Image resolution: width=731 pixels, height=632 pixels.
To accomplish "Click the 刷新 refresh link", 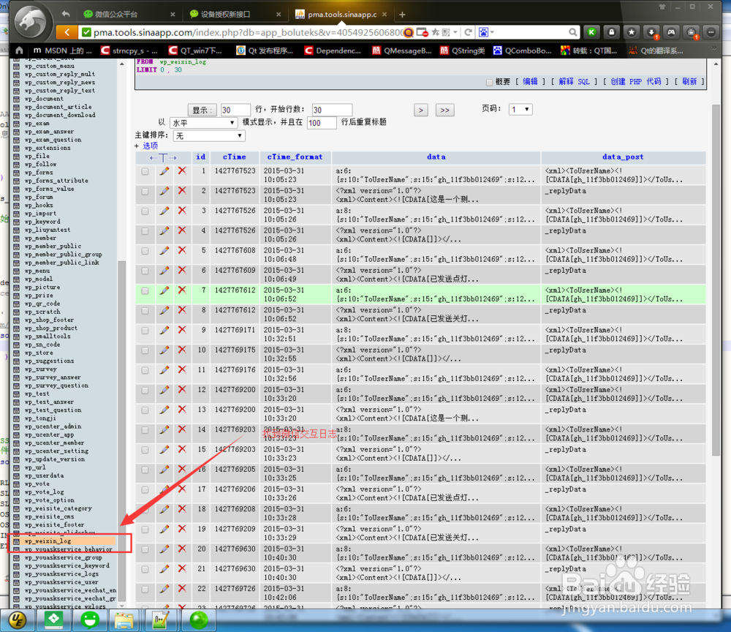I will pyautogui.click(x=689, y=82).
